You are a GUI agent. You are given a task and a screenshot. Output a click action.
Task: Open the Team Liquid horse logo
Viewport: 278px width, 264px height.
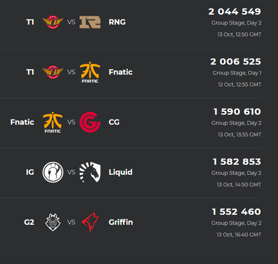(90, 172)
